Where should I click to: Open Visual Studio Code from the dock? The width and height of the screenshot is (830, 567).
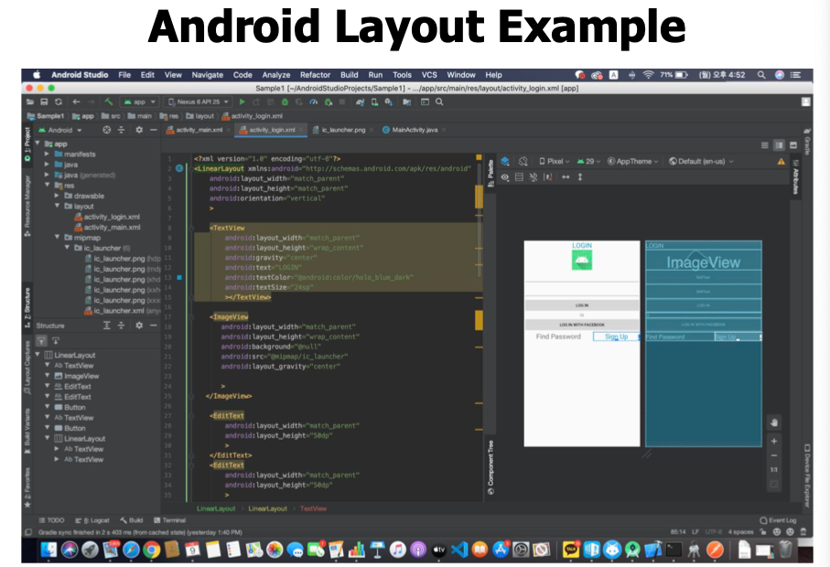pos(459,550)
